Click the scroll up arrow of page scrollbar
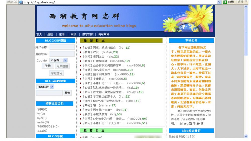251x141 pixels. point(246,7)
